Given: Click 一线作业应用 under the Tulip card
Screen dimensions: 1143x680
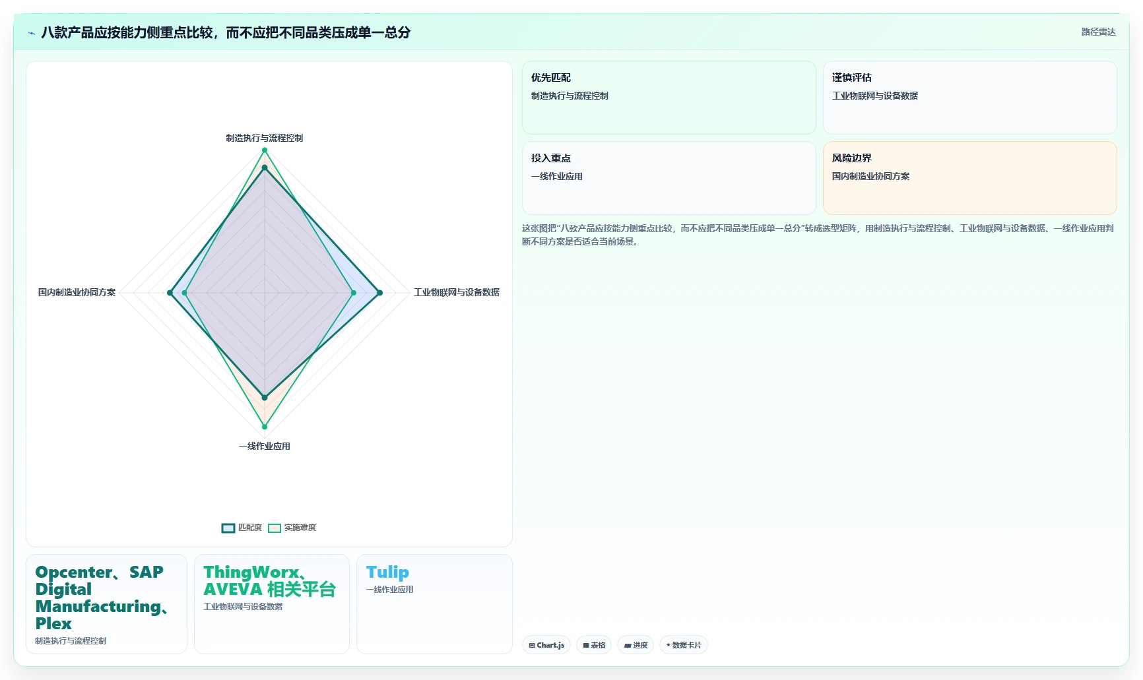Looking at the screenshot, I should tap(389, 589).
